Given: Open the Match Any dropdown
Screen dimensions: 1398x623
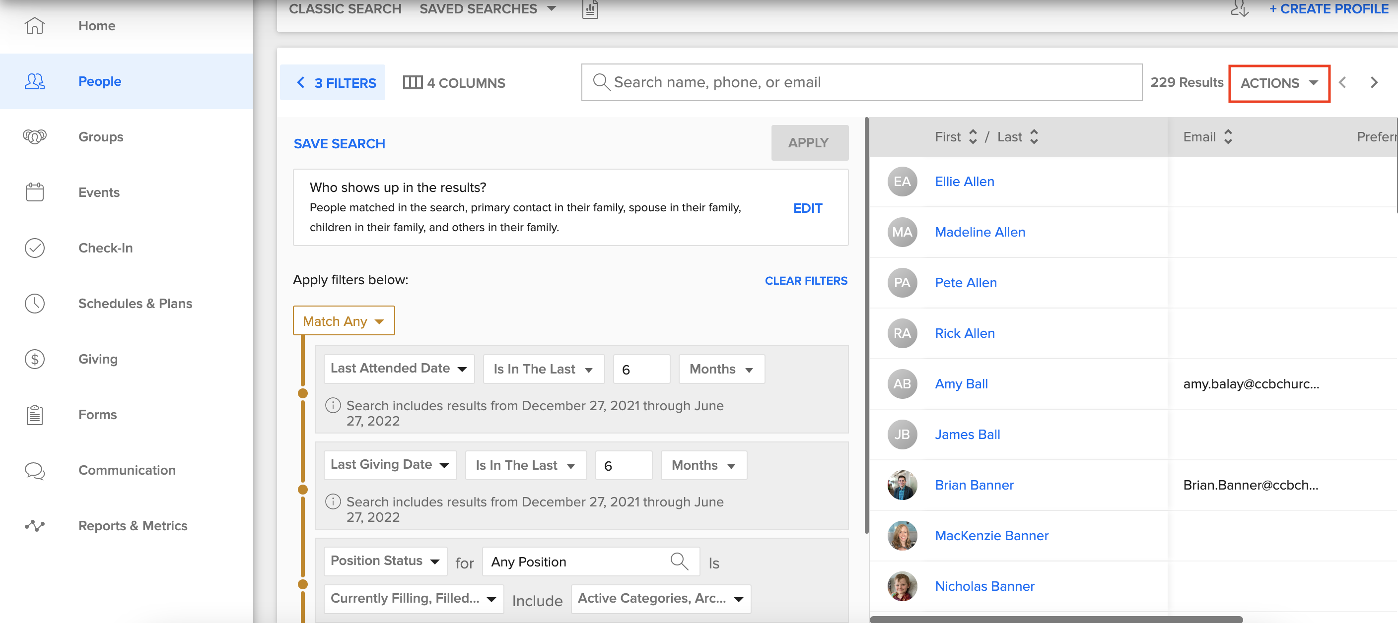Looking at the screenshot, I should 344,321.
